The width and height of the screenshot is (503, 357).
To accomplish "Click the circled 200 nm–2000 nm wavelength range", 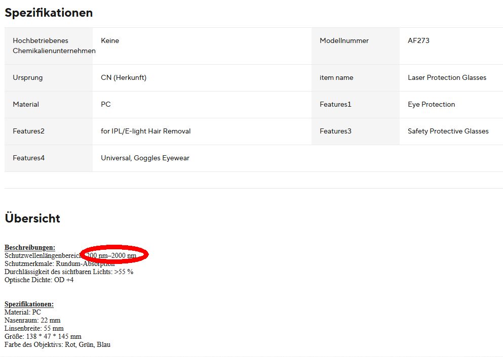I will pos(111,255).
